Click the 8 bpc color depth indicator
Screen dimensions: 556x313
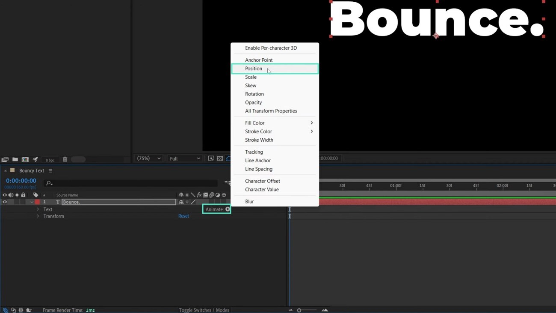pos(50,160)
